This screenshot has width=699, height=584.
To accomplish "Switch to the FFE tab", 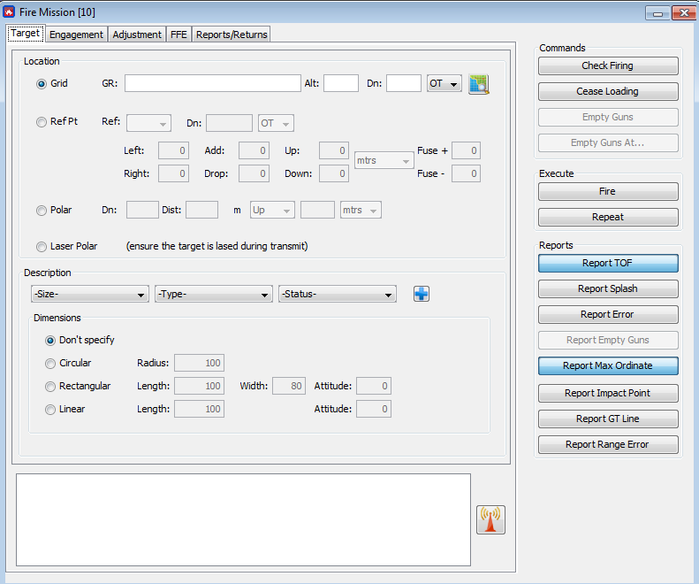I will click(179, 35).
